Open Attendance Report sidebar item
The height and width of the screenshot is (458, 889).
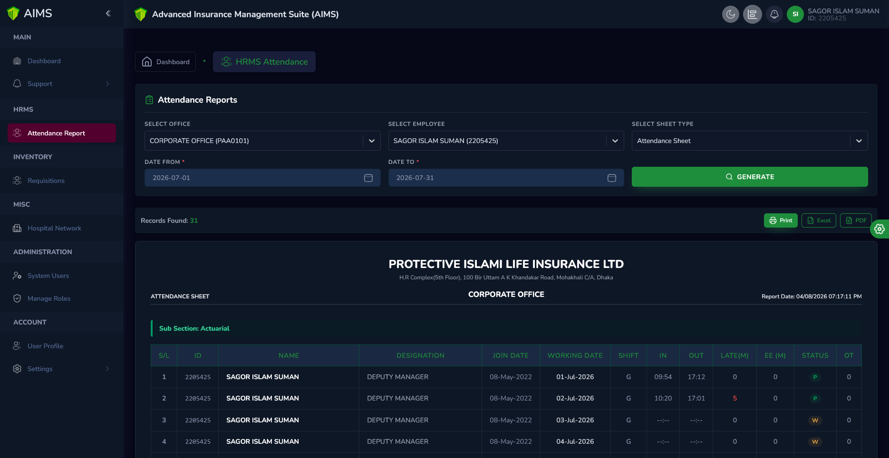[62, 133]
